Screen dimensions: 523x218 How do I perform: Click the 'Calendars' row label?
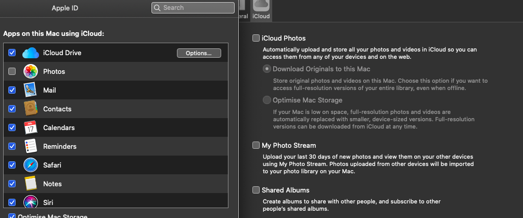coord(59,127)
